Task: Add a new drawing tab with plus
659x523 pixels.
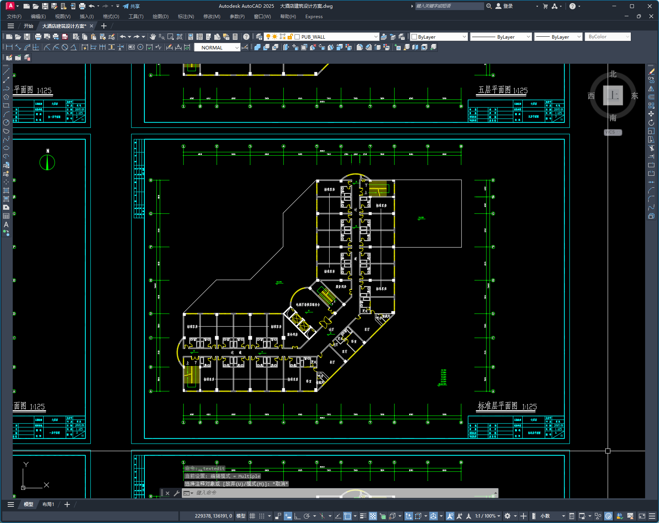Action: (x=103, y=26)
